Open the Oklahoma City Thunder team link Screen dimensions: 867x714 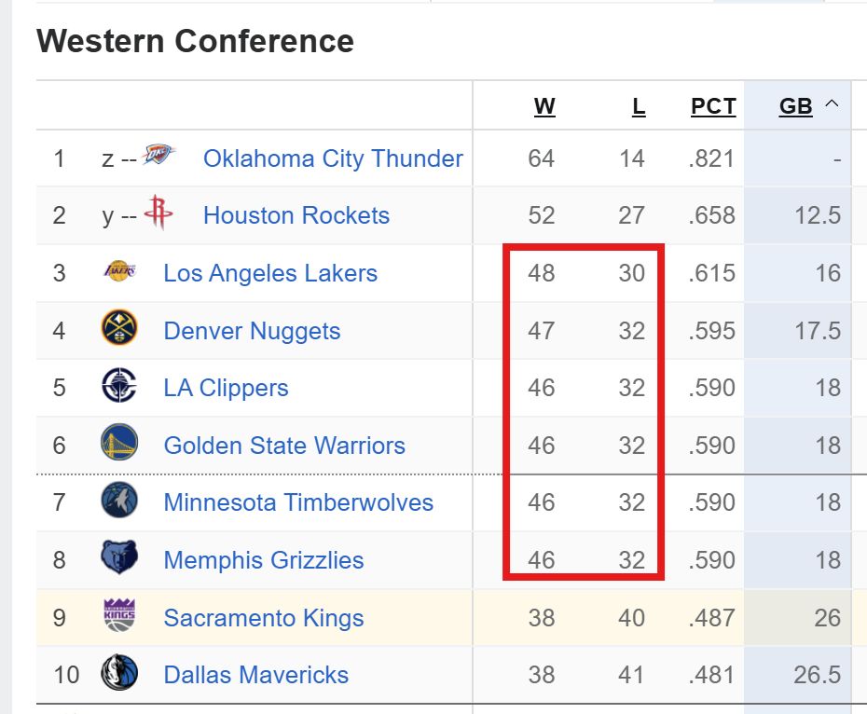333,158
